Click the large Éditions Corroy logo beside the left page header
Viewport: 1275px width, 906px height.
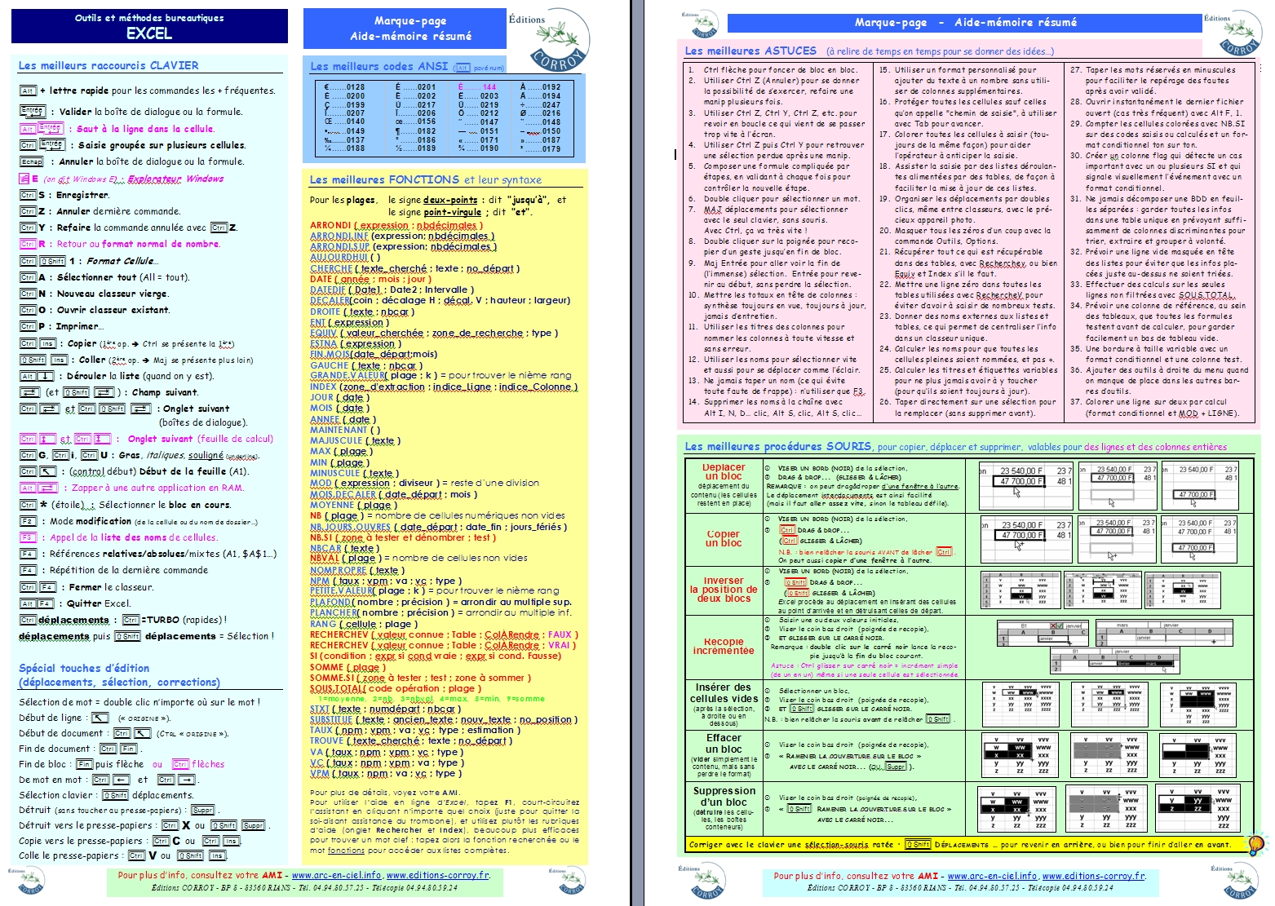[548, 39]
